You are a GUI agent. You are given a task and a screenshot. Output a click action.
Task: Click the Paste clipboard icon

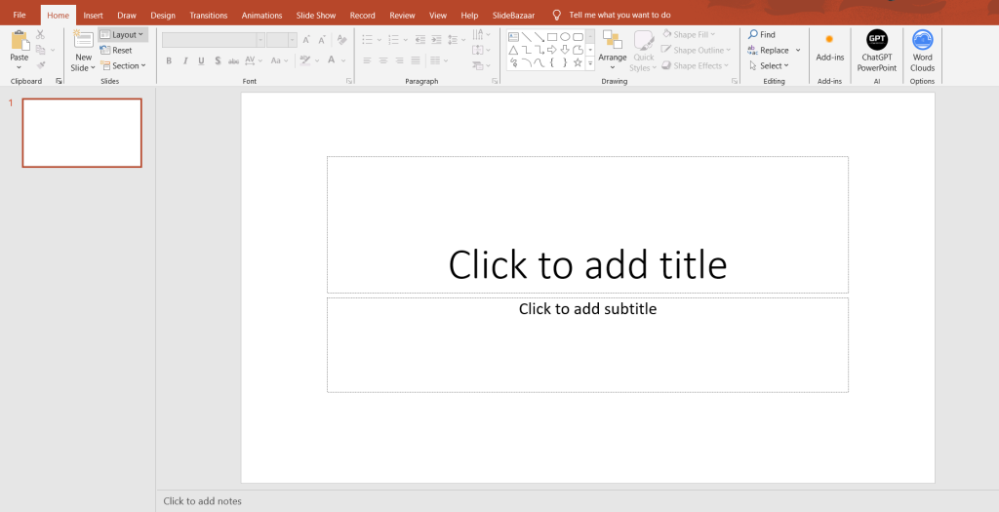tap(20, 41)
